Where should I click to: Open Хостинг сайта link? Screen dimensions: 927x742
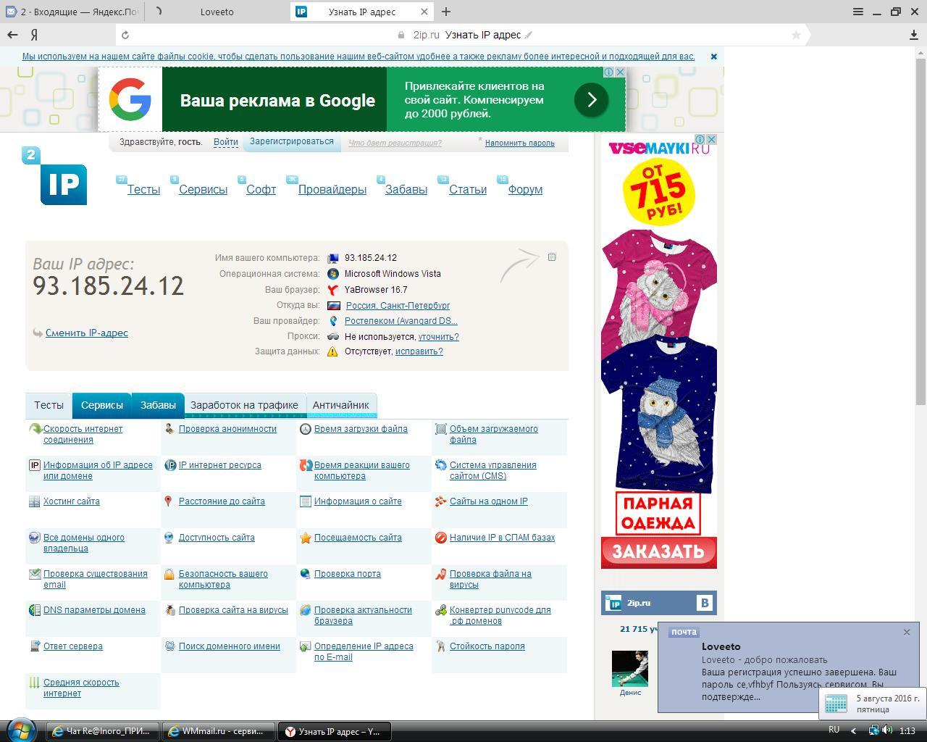click(x=72, y=501)
